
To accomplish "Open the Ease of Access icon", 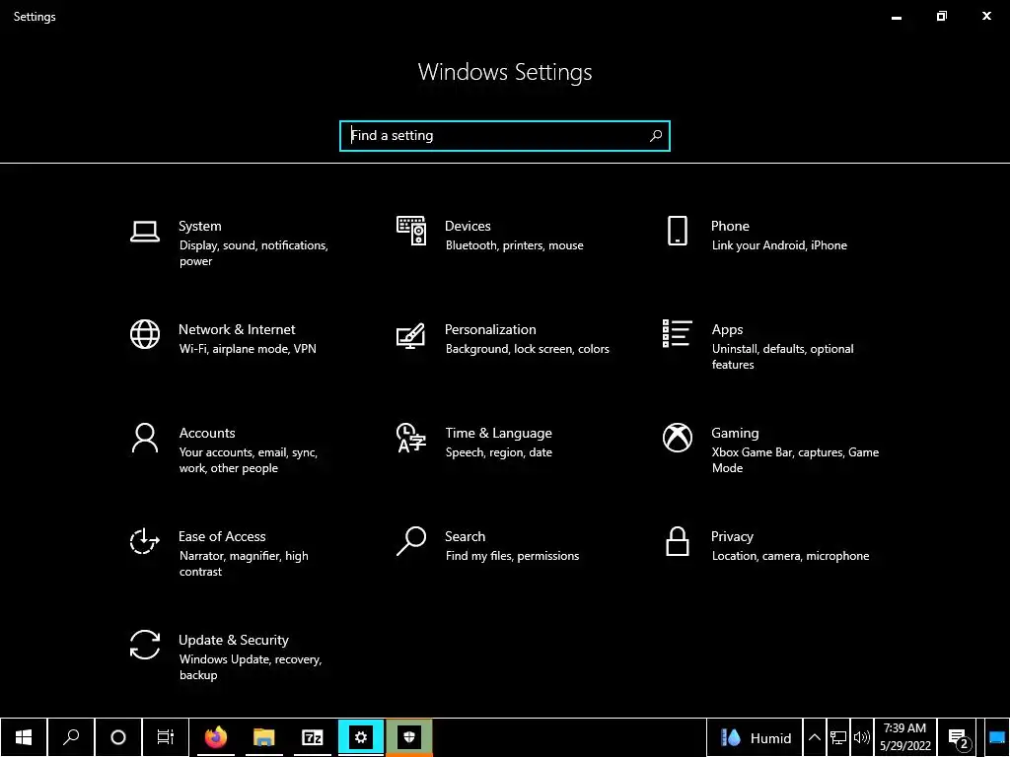I will [x=145, y=541].
